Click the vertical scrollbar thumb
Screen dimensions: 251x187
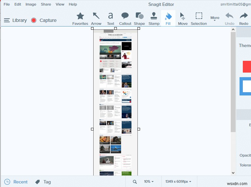coord(233,82)
